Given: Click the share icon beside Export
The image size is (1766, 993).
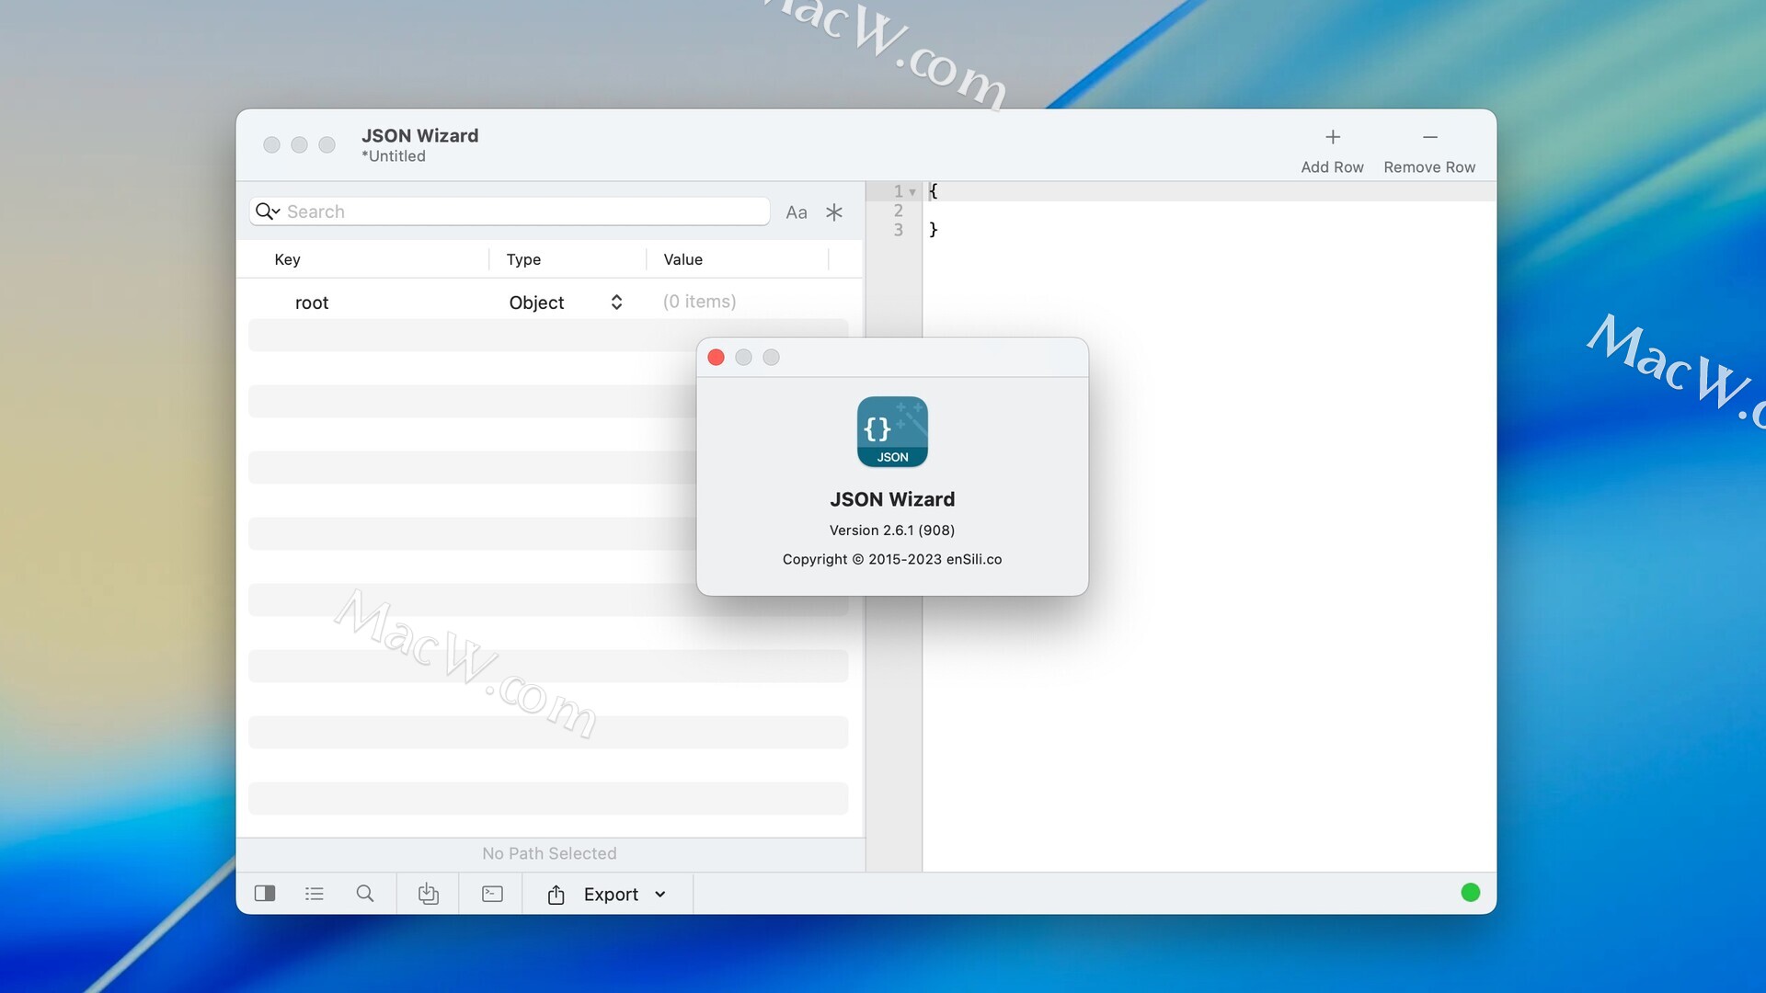Looking at the screenshot, I should pyautogui.click(x=556, y=895).
